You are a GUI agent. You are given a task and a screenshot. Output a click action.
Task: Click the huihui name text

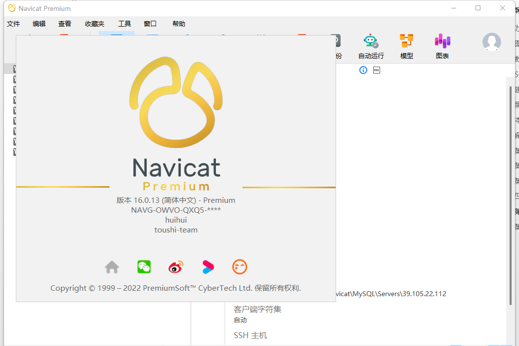176,220
